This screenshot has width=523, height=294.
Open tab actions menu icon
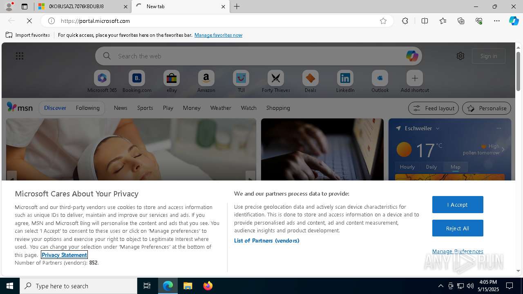pos(25,7)
